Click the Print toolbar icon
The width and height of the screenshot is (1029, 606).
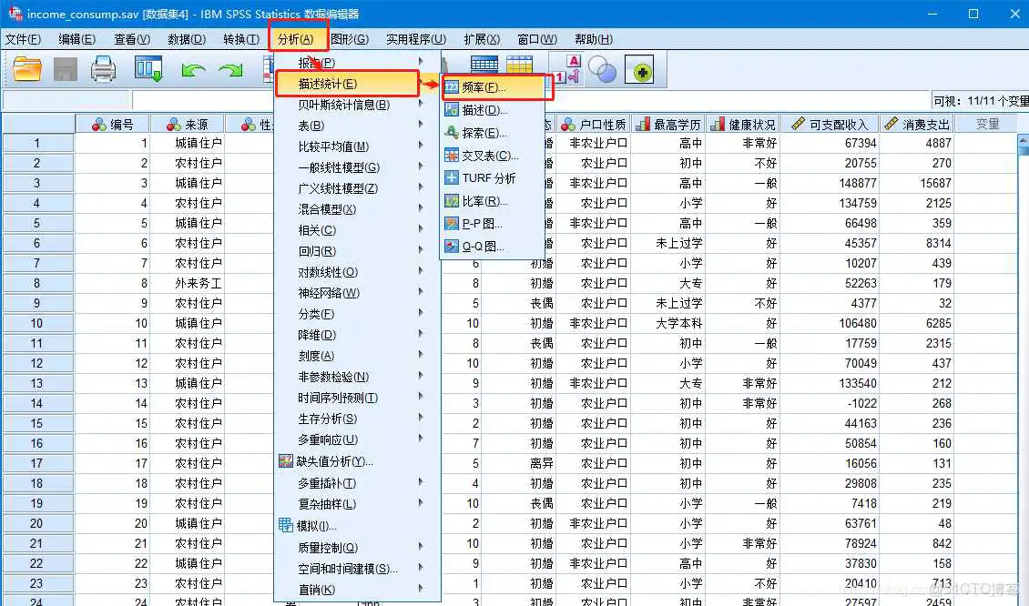coord(103,69)
